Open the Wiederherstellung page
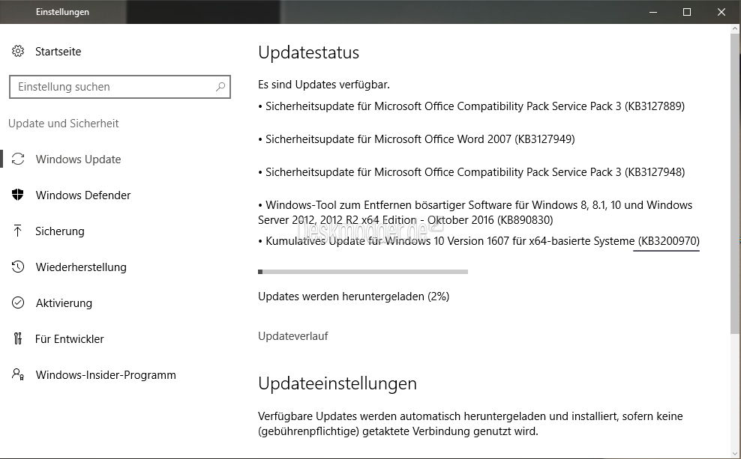The height and width of the screenshot is (459, 741). click(81, 267)
